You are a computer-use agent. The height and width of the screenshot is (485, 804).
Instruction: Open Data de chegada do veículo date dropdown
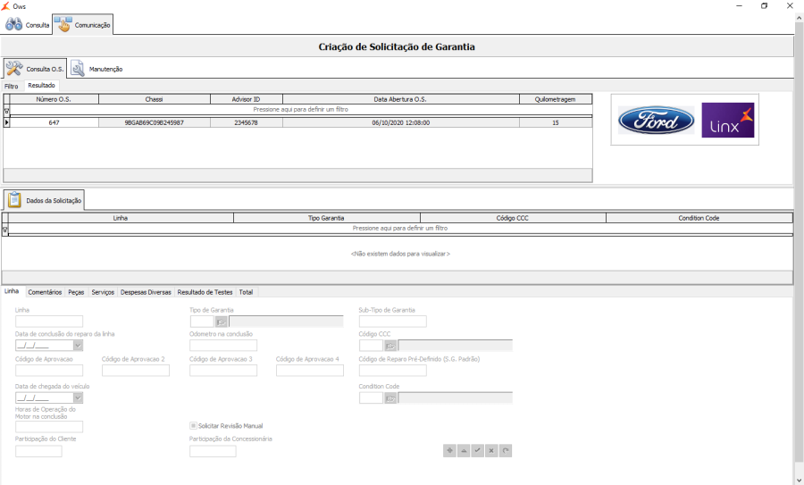(x=78, y=397)
